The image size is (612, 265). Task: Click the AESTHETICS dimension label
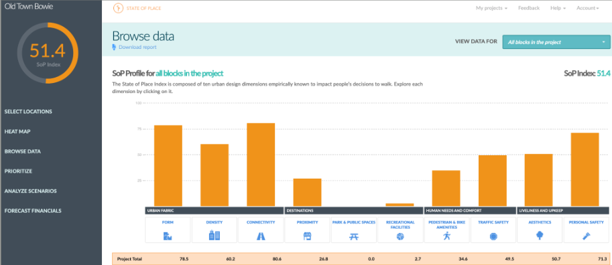click(540, 222)
